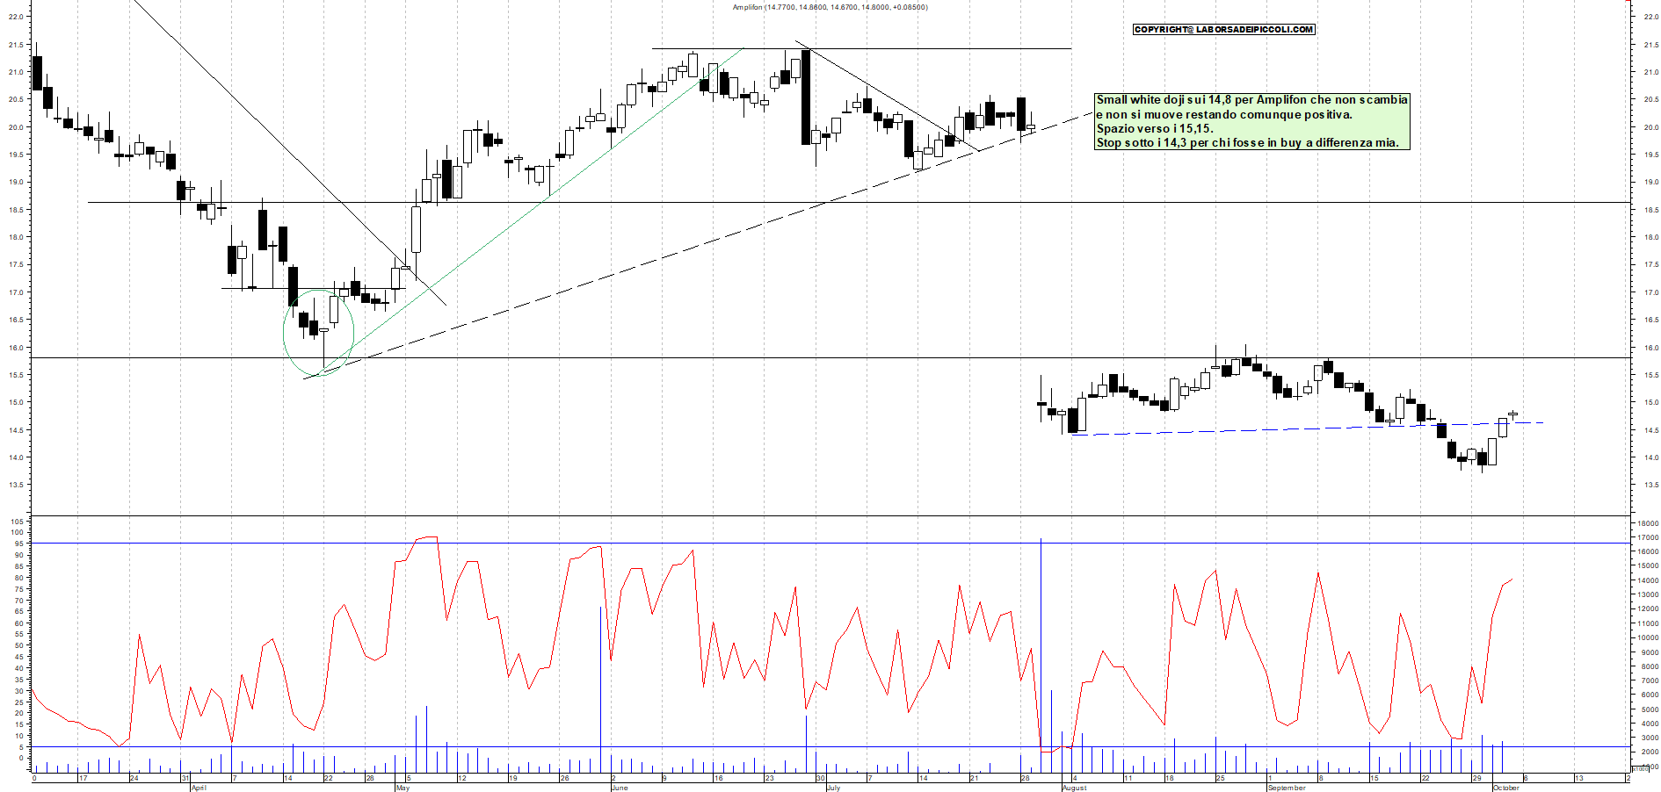Click the Amplifon chart title text
The image size is (1661, 792).
tap(830, 7)
